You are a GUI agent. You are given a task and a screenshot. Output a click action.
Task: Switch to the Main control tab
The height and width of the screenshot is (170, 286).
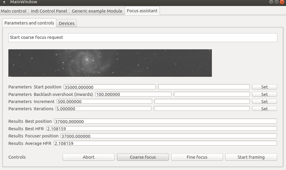coord(14,11)
